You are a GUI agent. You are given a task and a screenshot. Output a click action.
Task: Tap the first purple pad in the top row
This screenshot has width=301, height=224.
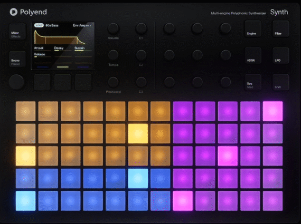183,111
